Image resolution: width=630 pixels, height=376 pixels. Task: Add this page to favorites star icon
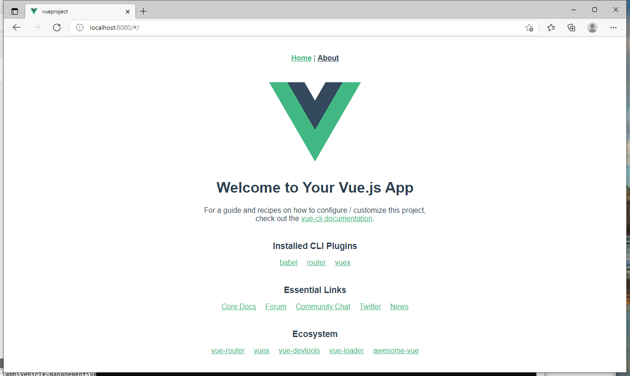(x=529, y=28)
